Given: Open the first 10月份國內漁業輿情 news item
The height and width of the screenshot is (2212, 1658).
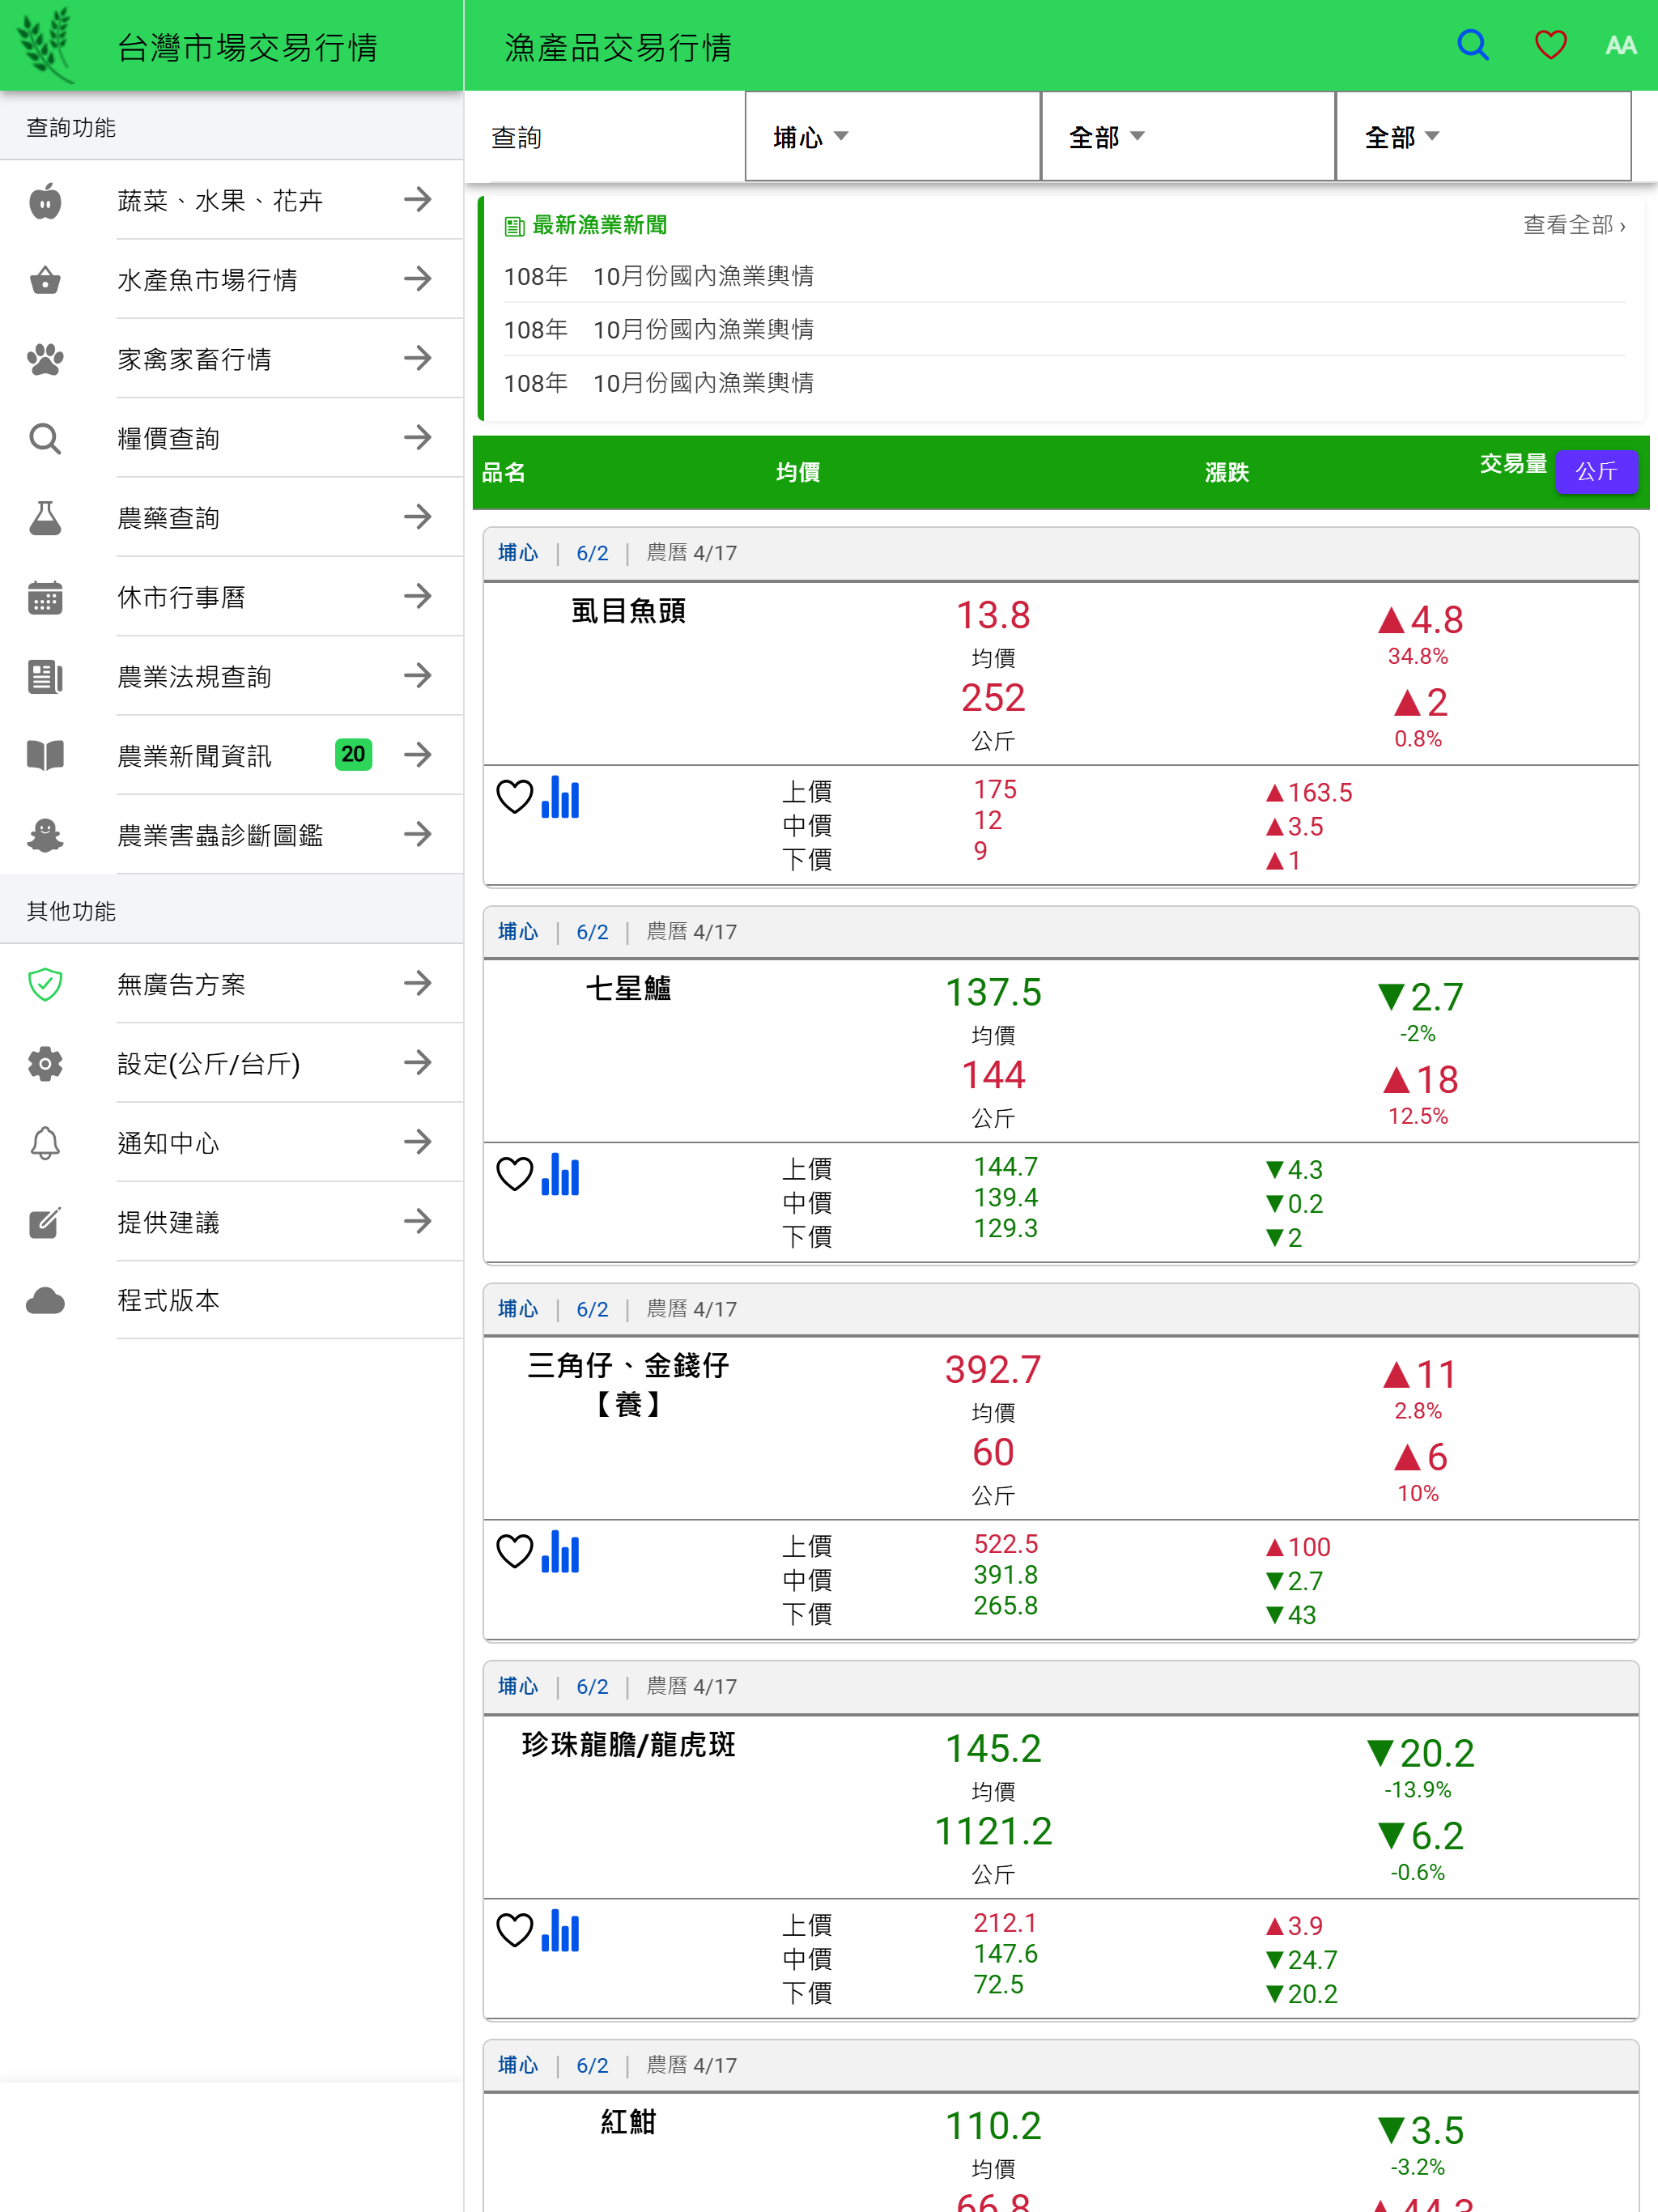Looking at the screenshot, I should click(1064, 276).
